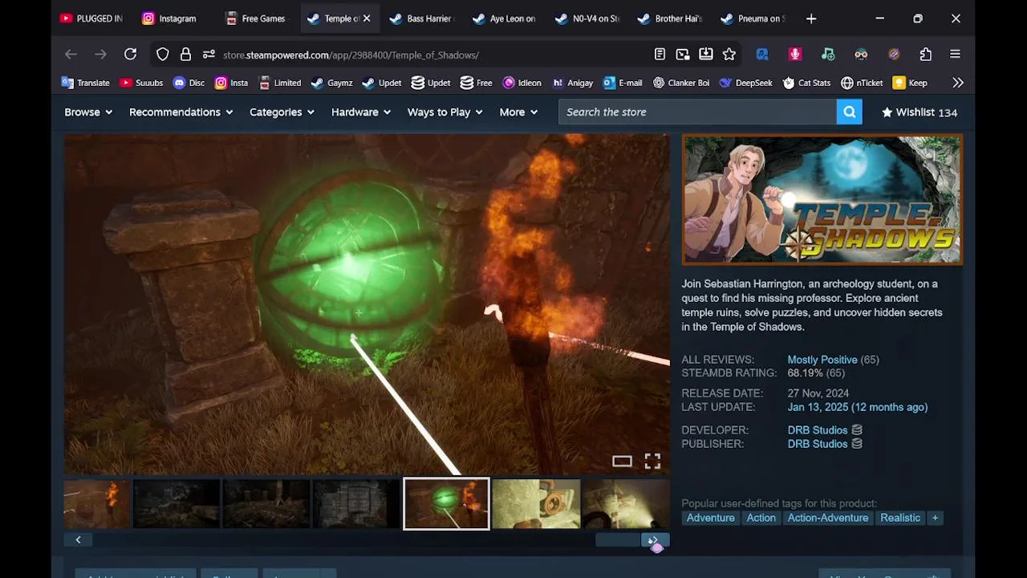Click the Temple of Shadows header artwork

(x=822, y=200)
